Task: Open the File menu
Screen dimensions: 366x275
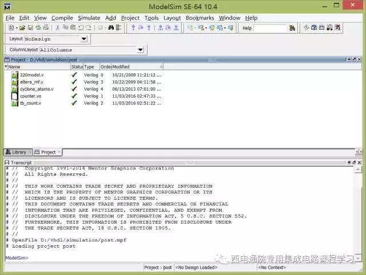Action: click(10, 18)
